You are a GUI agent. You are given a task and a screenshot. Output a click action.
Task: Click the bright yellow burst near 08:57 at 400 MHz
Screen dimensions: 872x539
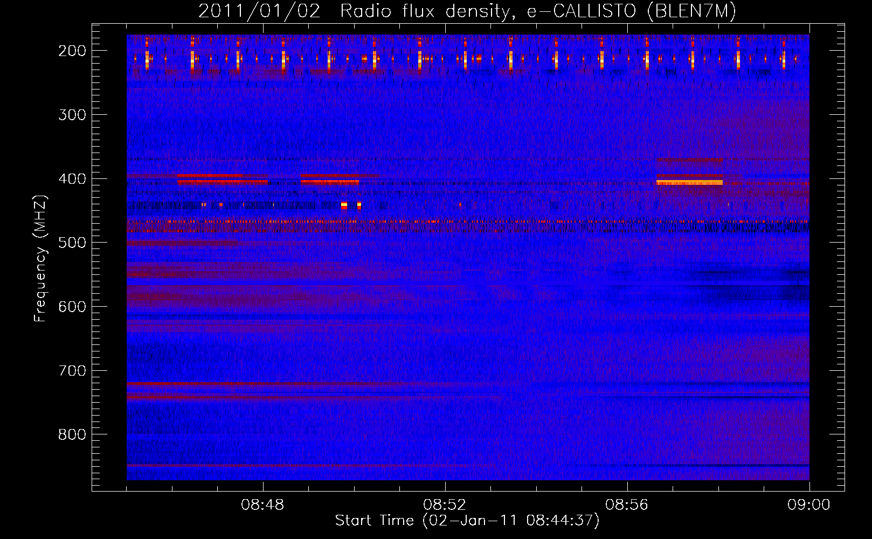pos(689,182)
